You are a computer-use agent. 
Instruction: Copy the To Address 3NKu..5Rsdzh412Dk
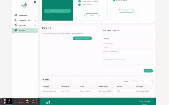click(149, 91)
